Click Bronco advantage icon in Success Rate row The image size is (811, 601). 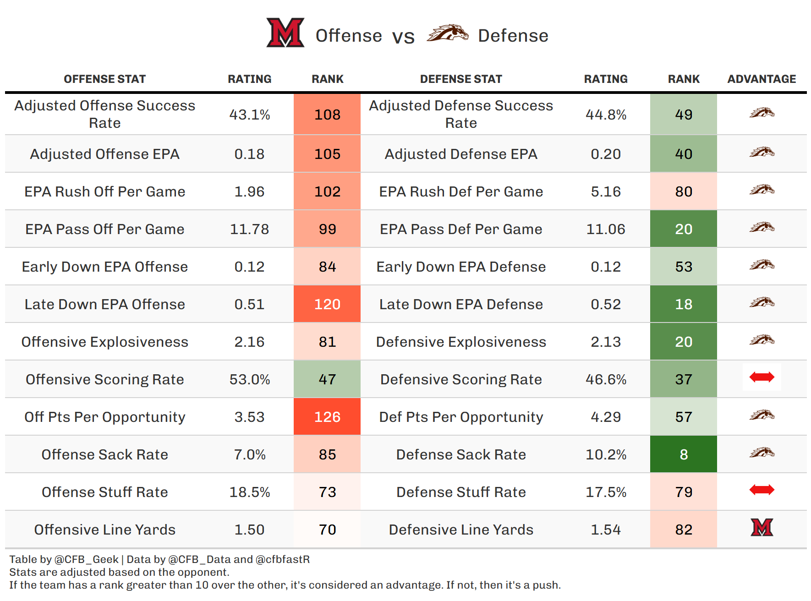[x=762, y=113]
